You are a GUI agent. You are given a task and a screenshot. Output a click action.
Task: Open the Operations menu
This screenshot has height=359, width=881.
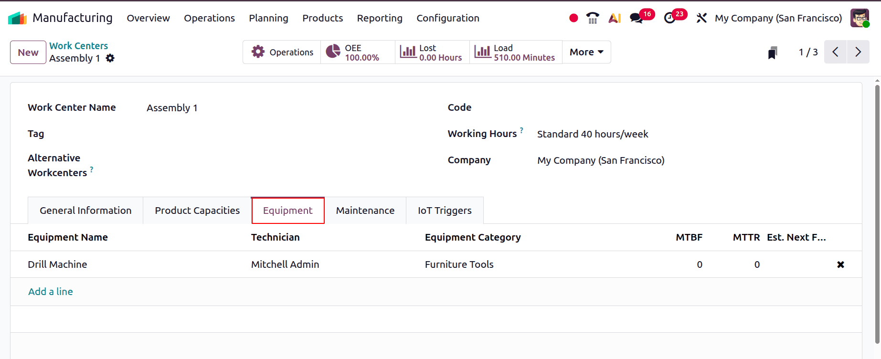(x=209, y=18)
